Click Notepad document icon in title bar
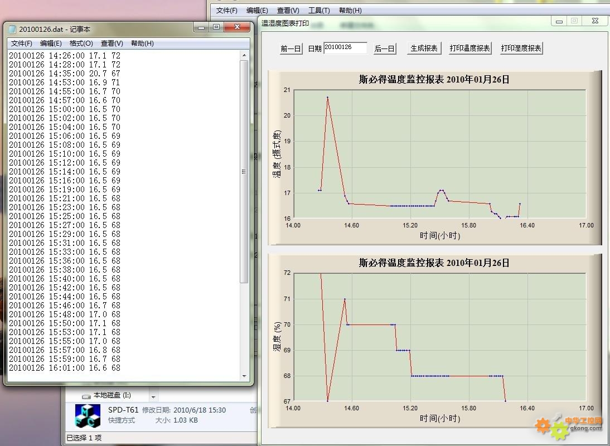 pyautogui.click(x=12, y=29)
